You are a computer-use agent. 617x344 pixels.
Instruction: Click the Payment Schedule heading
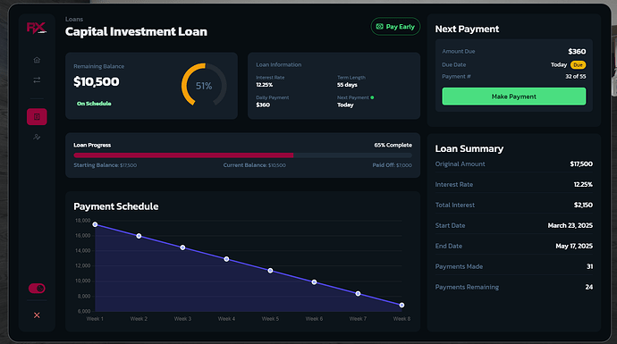(x=116, y=206)
